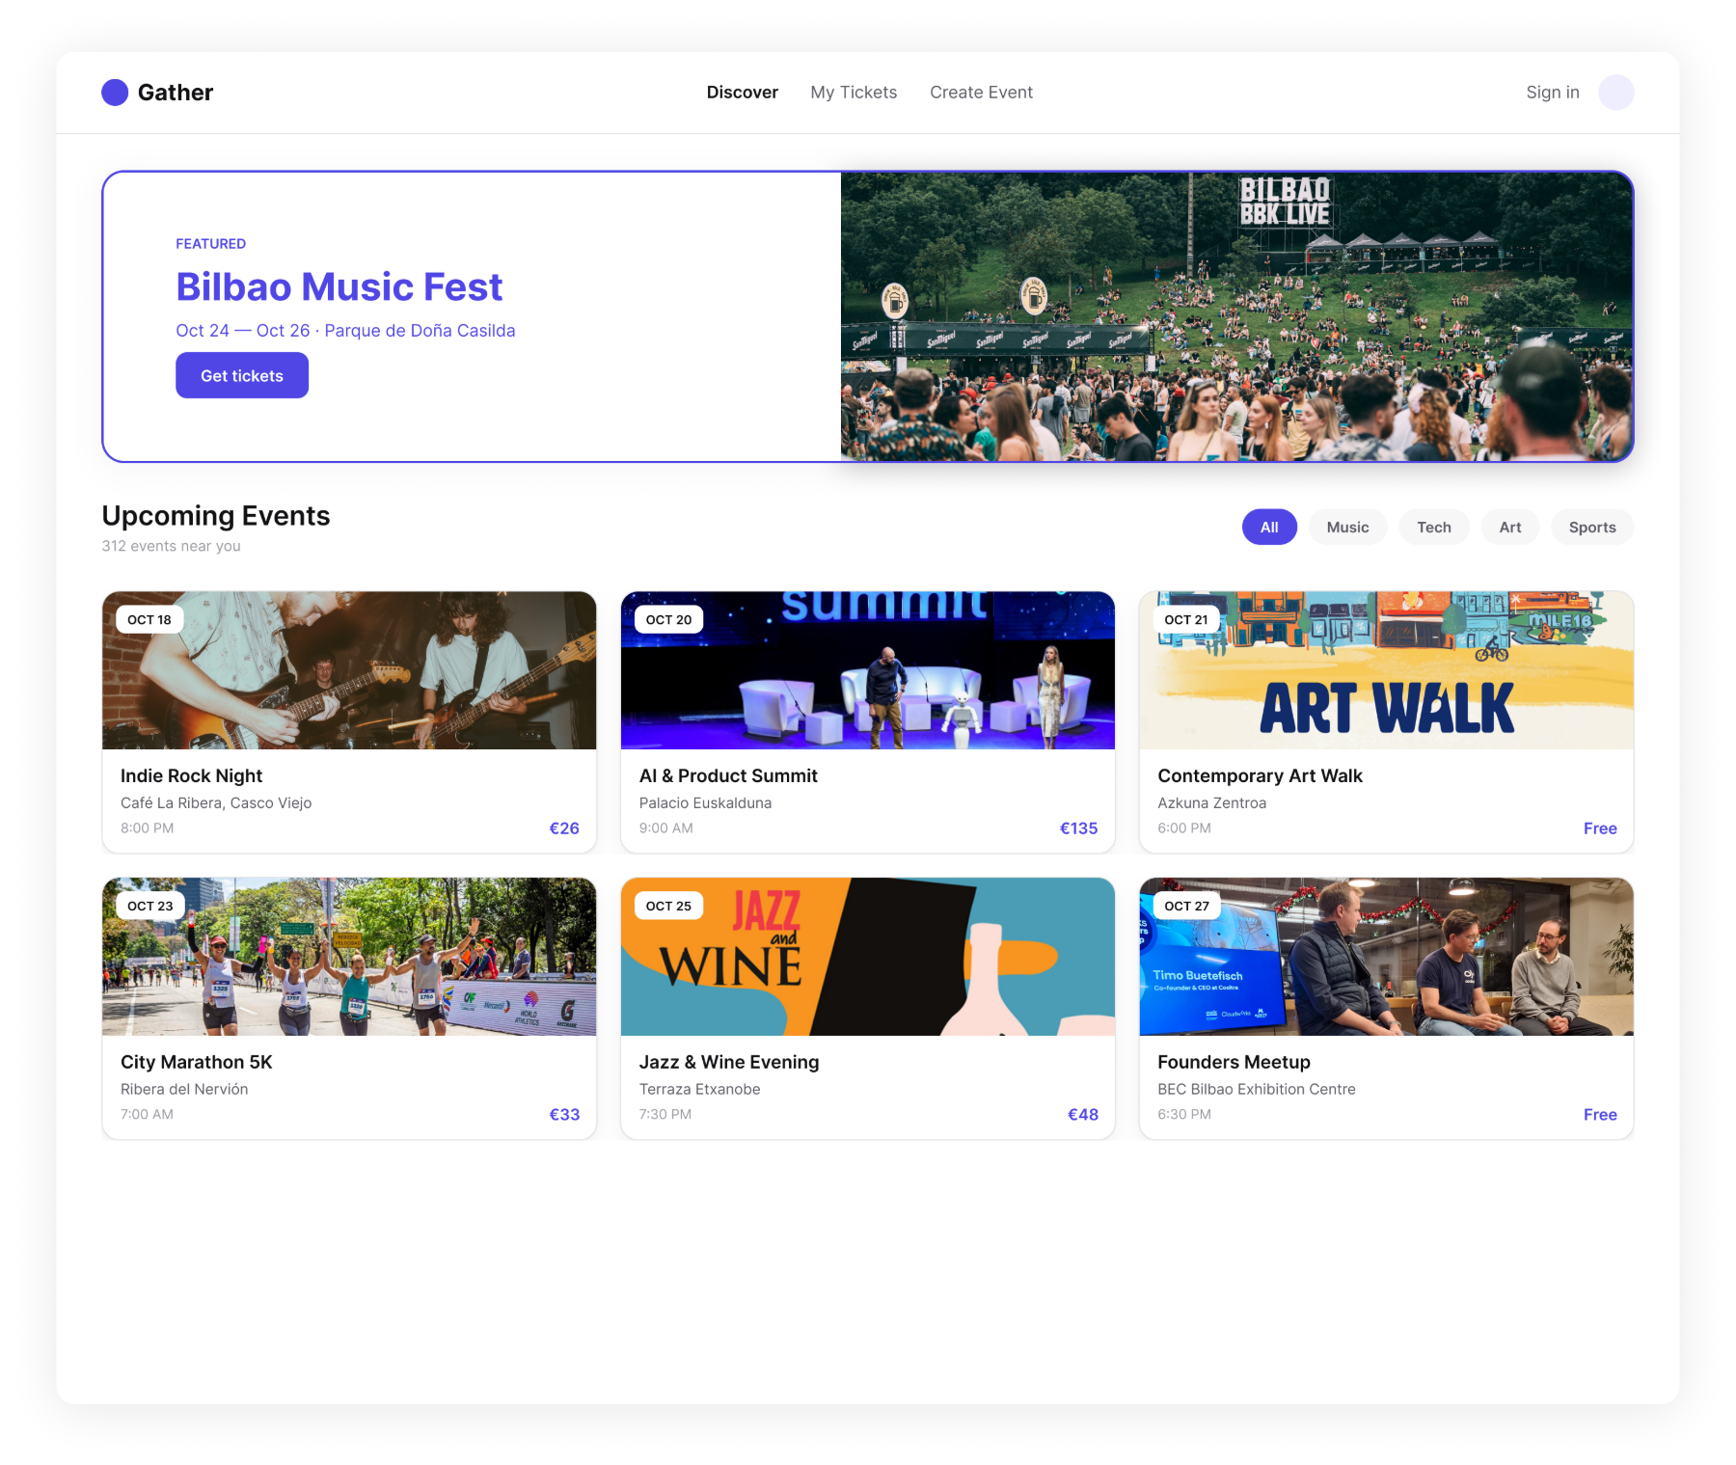Screen dimensions: 1736x1465
Task: Click the FEATURED label
Action: pos(210,244)
